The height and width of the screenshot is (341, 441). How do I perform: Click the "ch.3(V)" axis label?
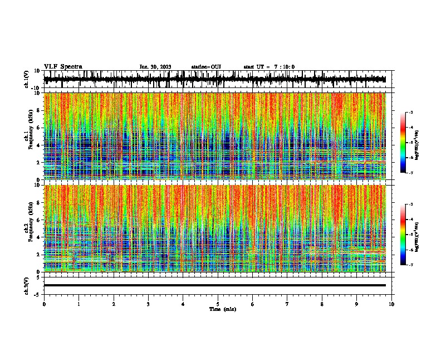pyautogui.click(x=27, y=286)
